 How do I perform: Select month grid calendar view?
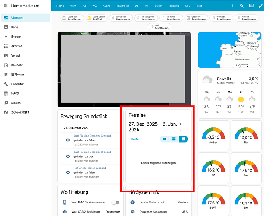(164, 139)
